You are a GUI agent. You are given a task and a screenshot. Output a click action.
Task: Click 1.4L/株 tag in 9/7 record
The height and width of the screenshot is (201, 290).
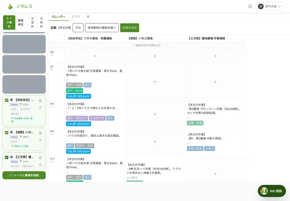(x=78, y=96)
